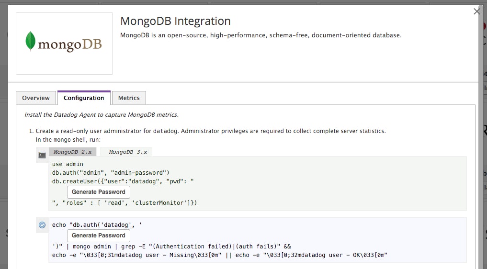Click the MongoDB logo image
The image size is (487, 269).
tap(64, 44)
